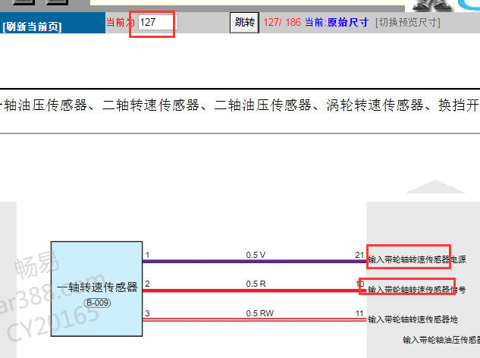Click the 涡轮转速传感器 text in title
The image size is (480, 358).
375,105
